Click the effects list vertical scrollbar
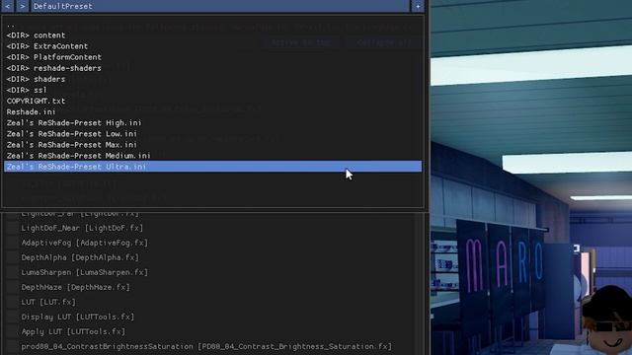Viewport: 632px width, 355px height. point(419,284)
